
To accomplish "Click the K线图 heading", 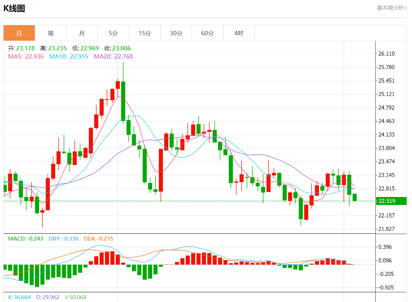I will [14, 9].
